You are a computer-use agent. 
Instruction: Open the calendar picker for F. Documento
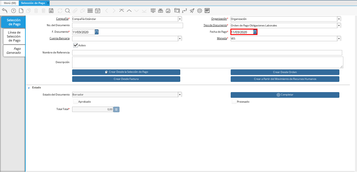pos(97,32)
